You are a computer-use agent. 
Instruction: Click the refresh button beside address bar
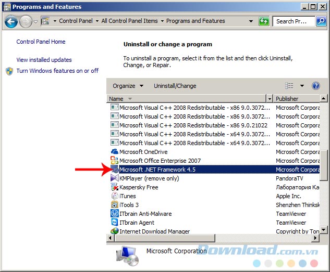coord(264,21)
